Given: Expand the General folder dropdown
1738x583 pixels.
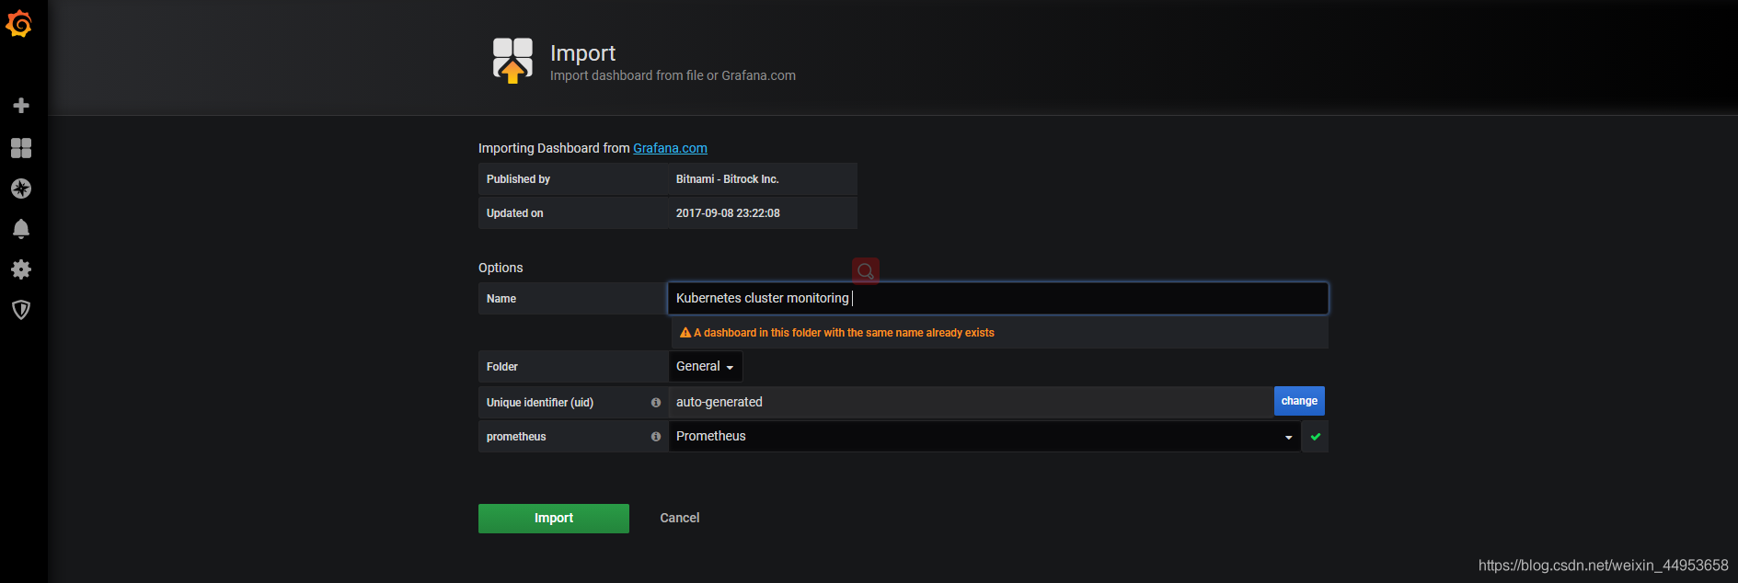Looking at the screenshot, I should [x=705, y=366].
